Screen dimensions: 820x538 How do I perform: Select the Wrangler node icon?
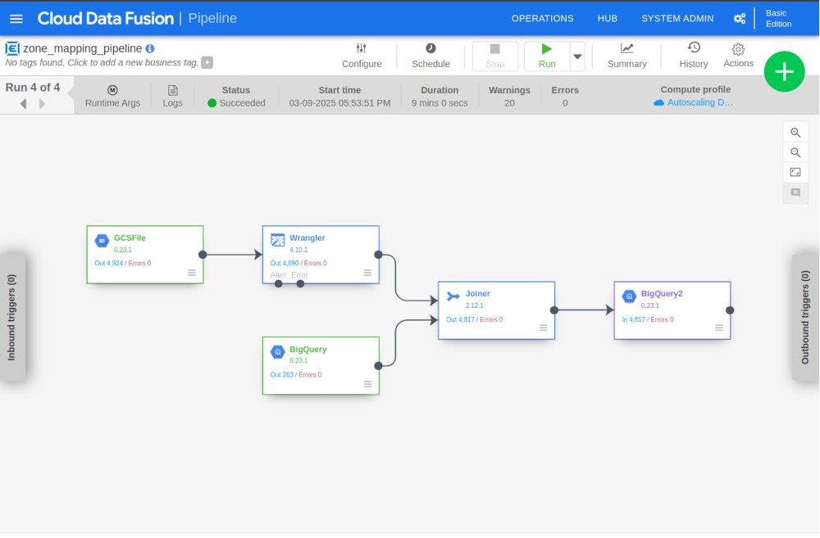(x=277, y=240)
